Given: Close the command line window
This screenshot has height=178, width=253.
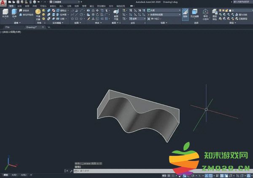Looking at the screenshot, I should pos(67,171).
